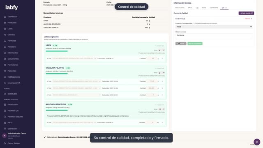Open the Importación IA sidebar icon

tap(5, 83)
